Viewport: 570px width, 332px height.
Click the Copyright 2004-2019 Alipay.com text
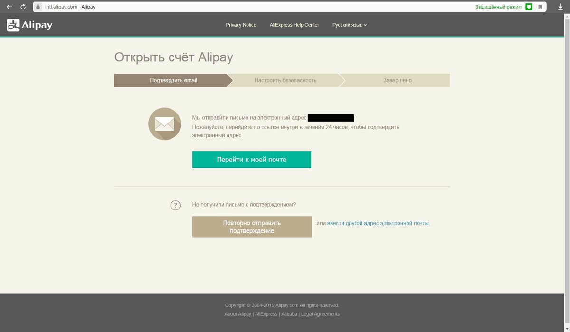[282, 305]
